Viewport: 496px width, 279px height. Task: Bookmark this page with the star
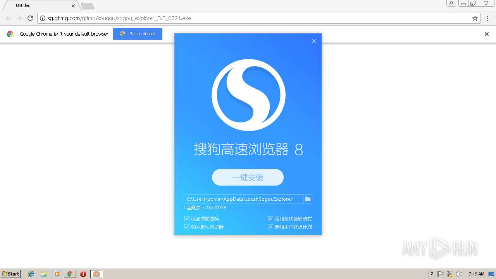coord(475,18)
